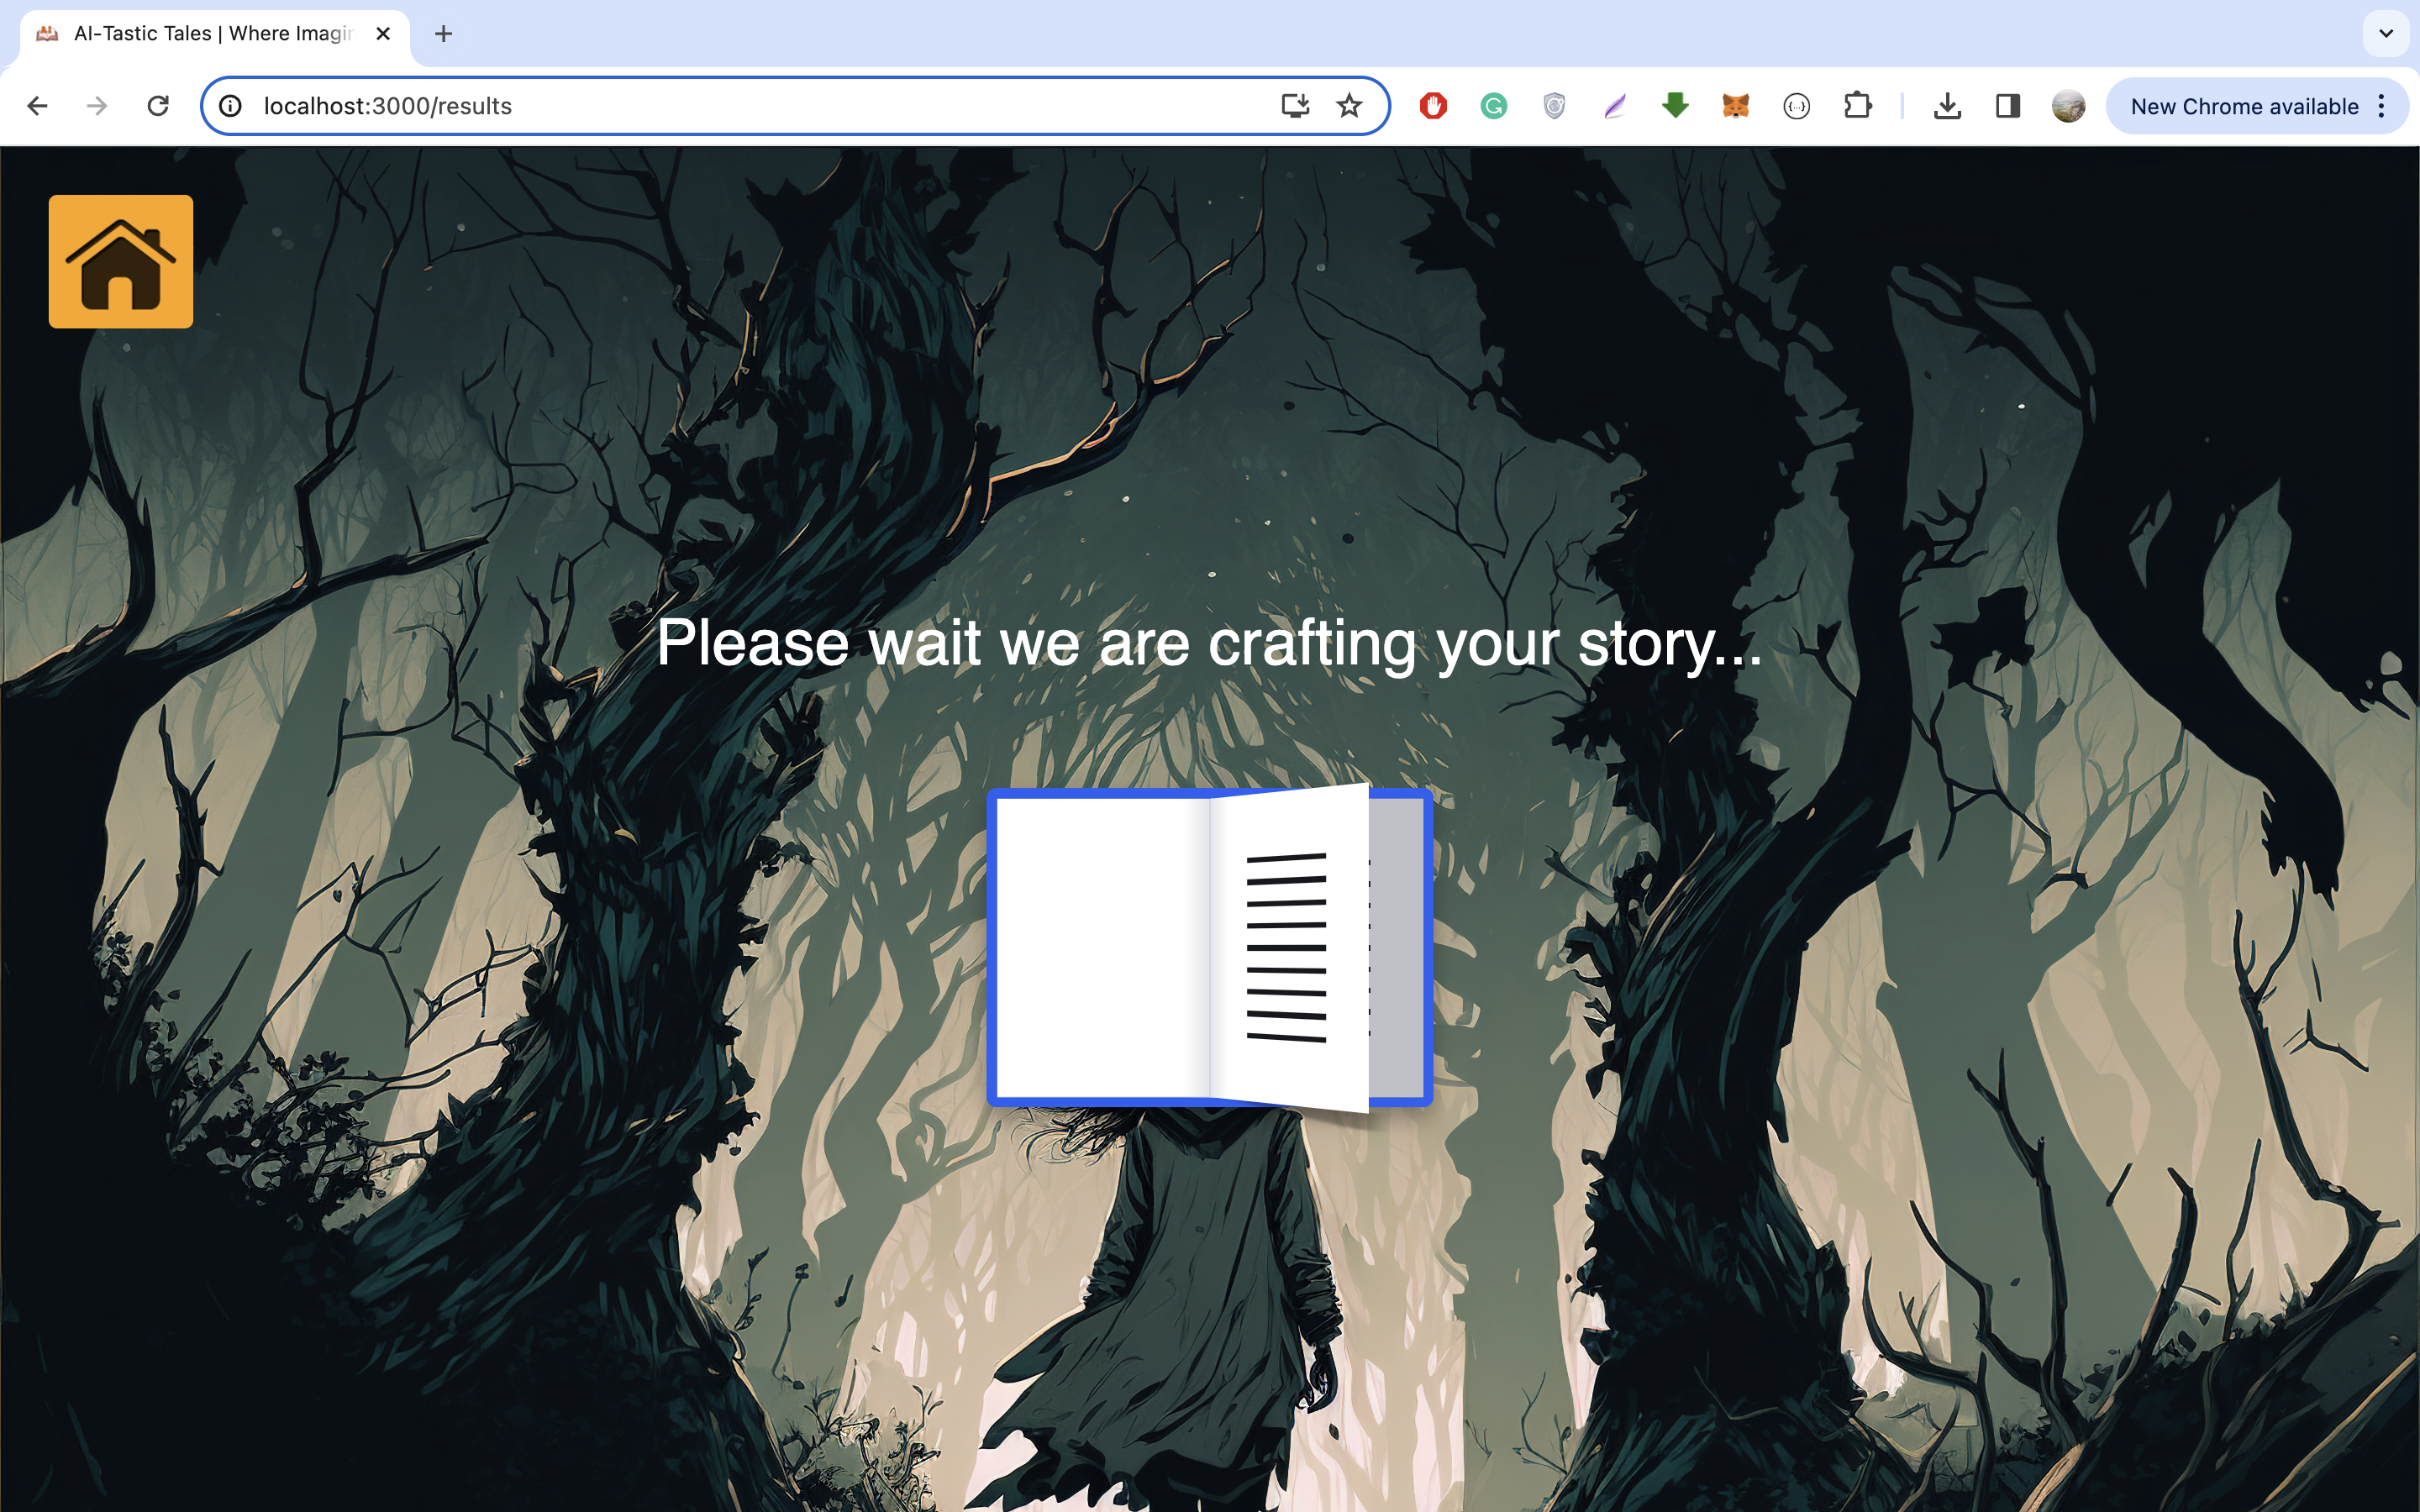
Task: Go back to previous page
Action: coord(38,106)
